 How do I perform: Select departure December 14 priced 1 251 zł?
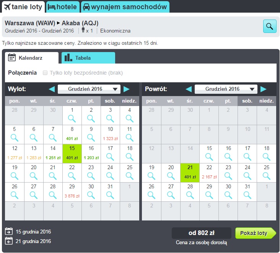[x=53, y=153]
